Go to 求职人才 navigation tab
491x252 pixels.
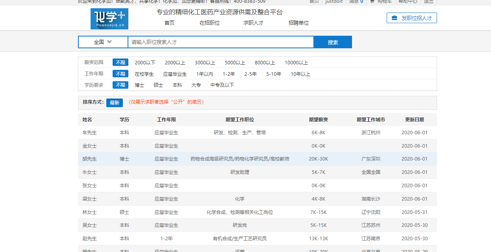(253, 23)
